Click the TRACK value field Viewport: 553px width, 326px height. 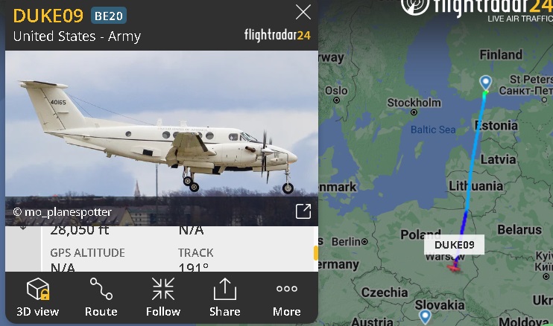194,267
